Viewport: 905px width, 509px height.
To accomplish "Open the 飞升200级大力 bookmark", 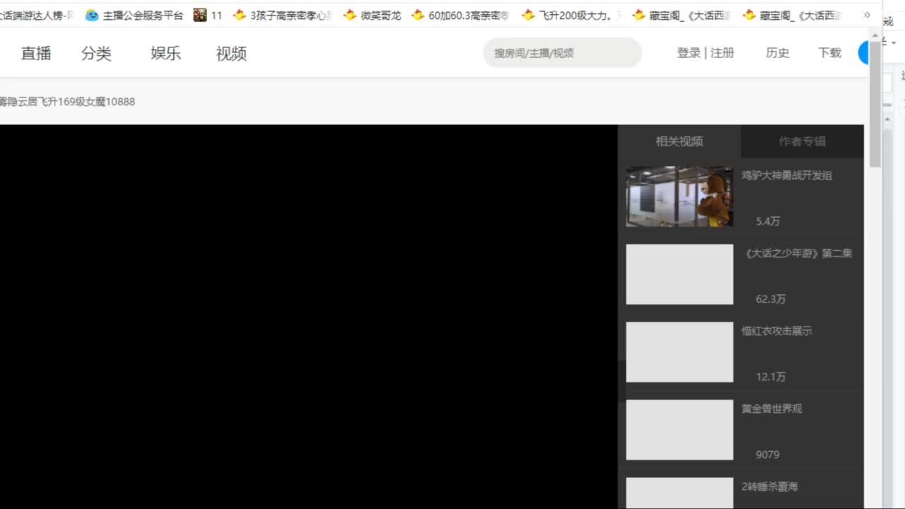I will click(x=571, y=15).
